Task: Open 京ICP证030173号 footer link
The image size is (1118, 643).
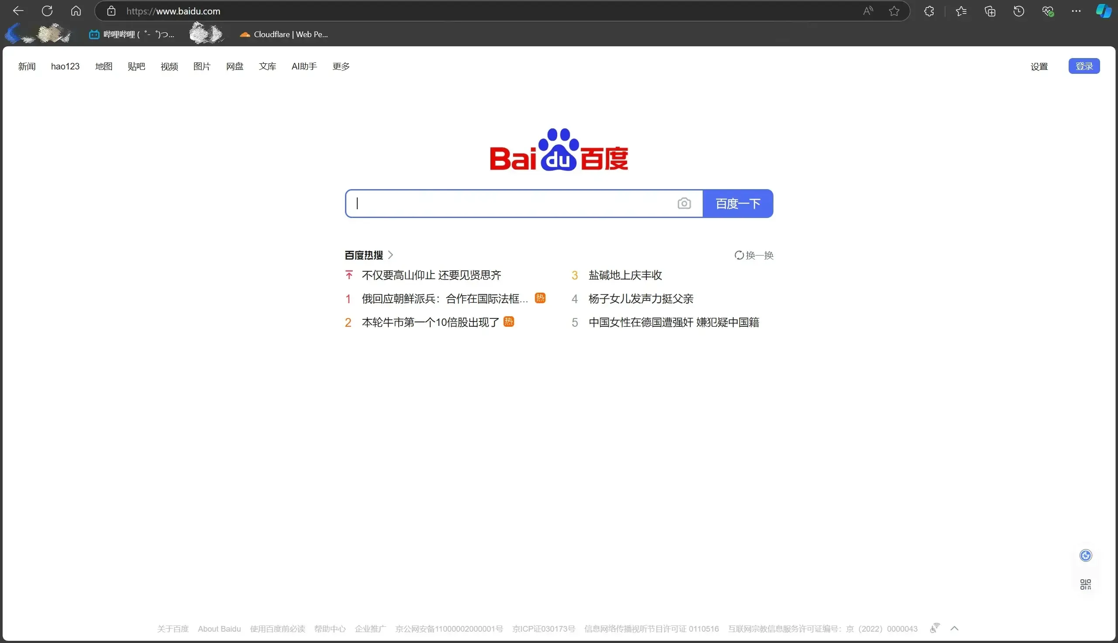Action: (543, 629)
